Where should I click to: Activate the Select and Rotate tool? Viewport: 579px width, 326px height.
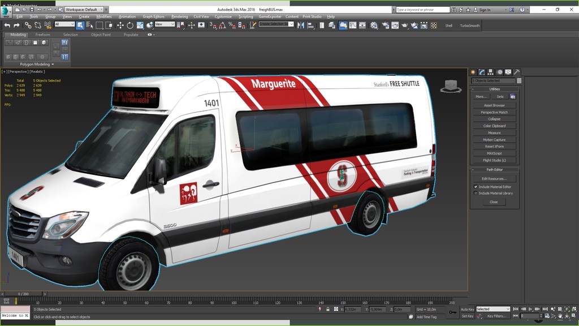pyautogui.click(x=130, y=25)
